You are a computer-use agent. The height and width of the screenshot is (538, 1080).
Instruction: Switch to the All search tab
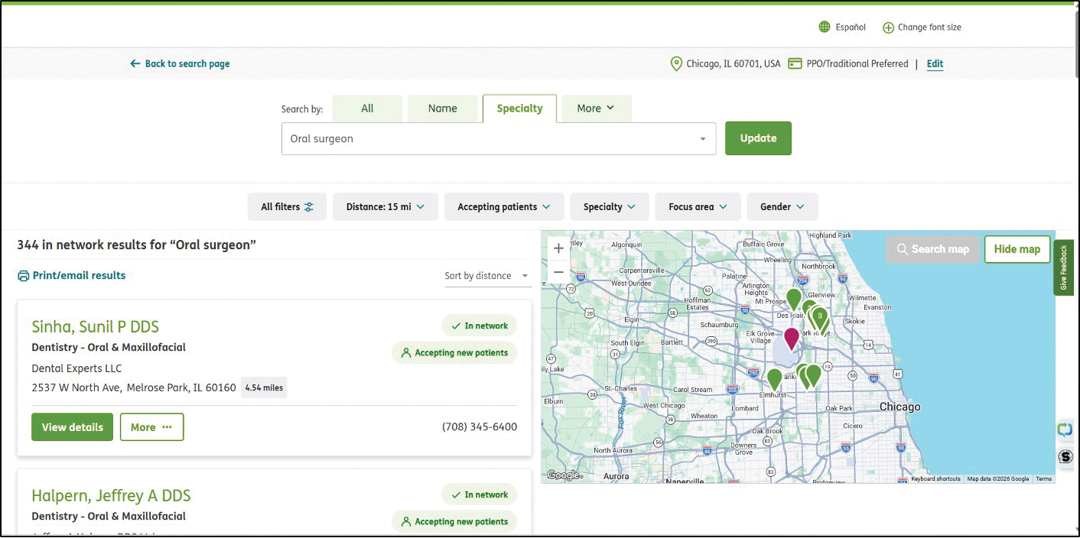(x=367, y=109)
